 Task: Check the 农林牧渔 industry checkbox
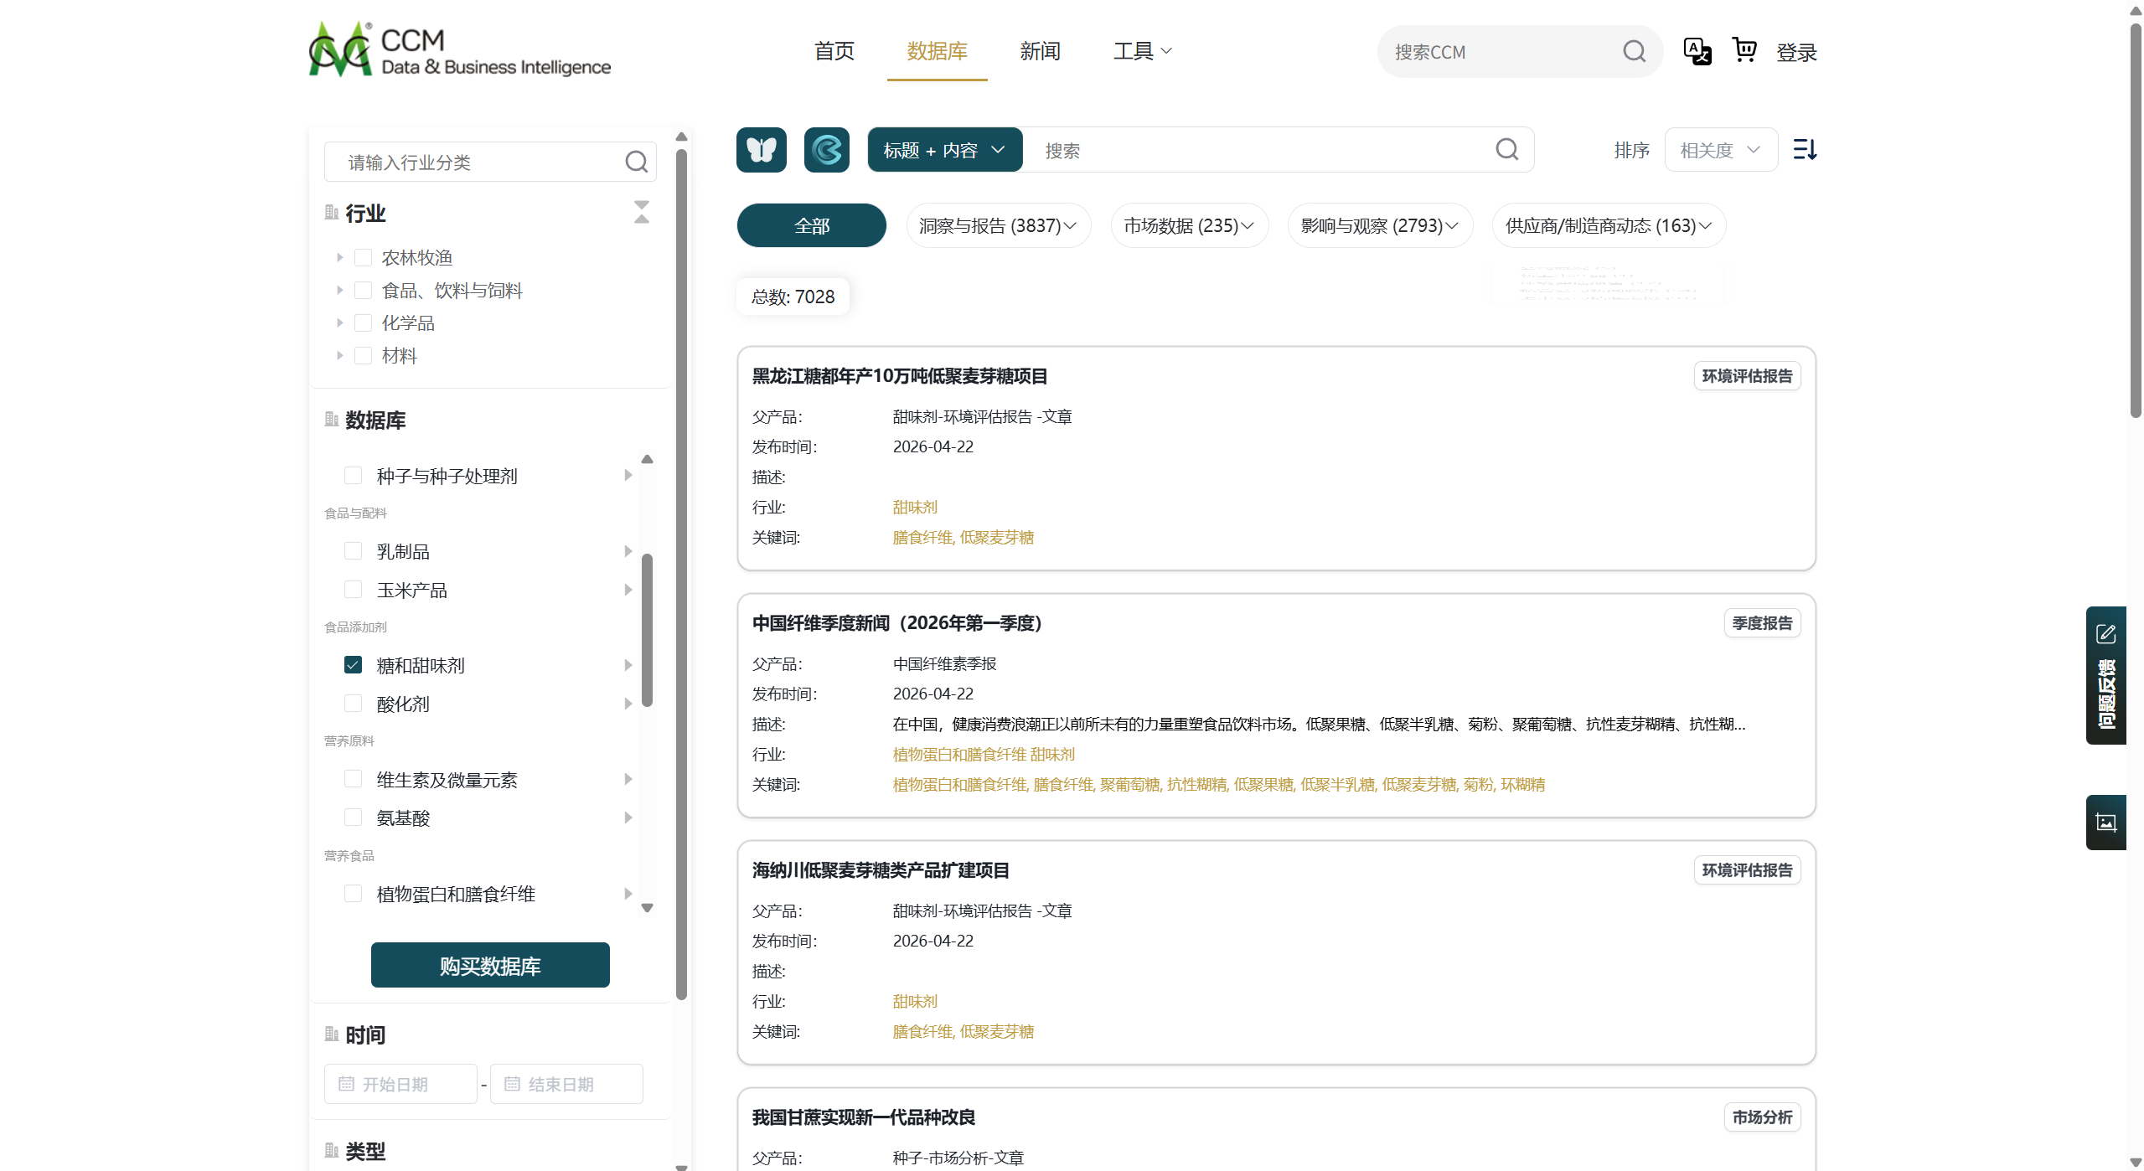click(363, 257)
